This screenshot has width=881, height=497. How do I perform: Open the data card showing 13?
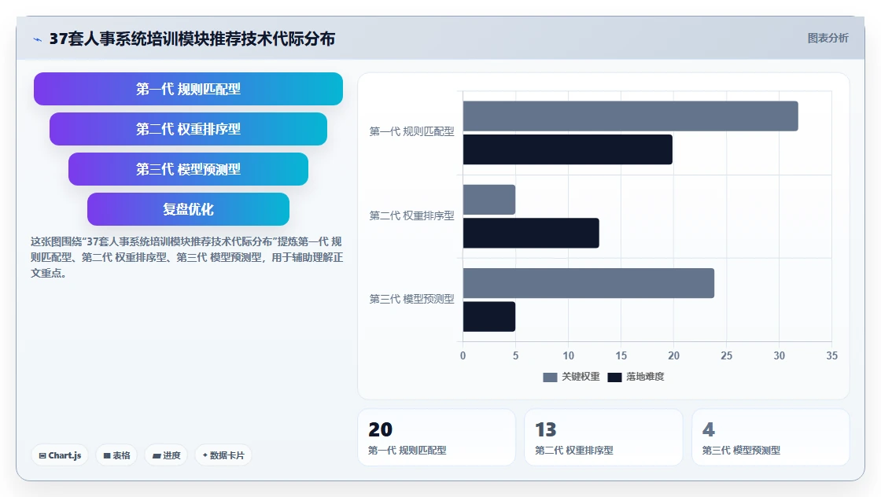point(603,437)
